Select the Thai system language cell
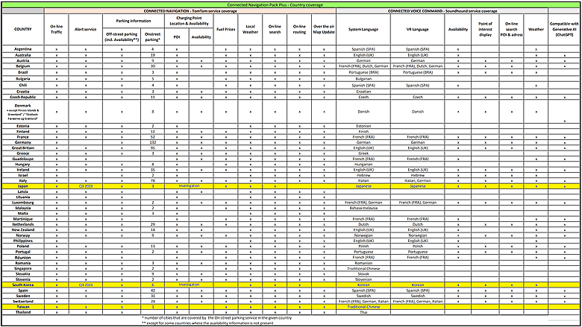Screen dimensions: 582x327 (x=363, y=312)
